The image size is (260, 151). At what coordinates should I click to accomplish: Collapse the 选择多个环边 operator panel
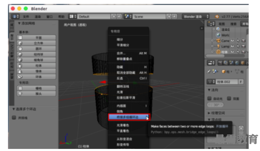click(x=14, y=109)
